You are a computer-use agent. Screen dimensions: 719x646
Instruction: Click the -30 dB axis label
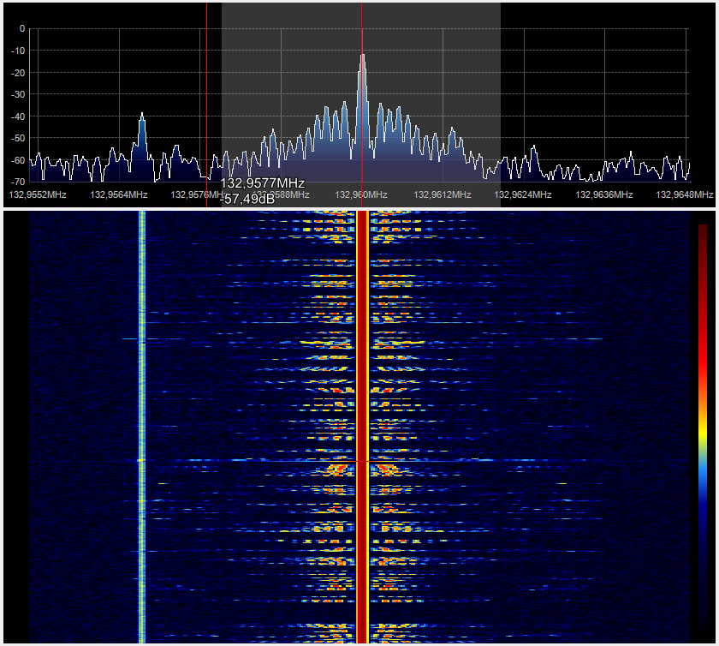coord(18,94)
